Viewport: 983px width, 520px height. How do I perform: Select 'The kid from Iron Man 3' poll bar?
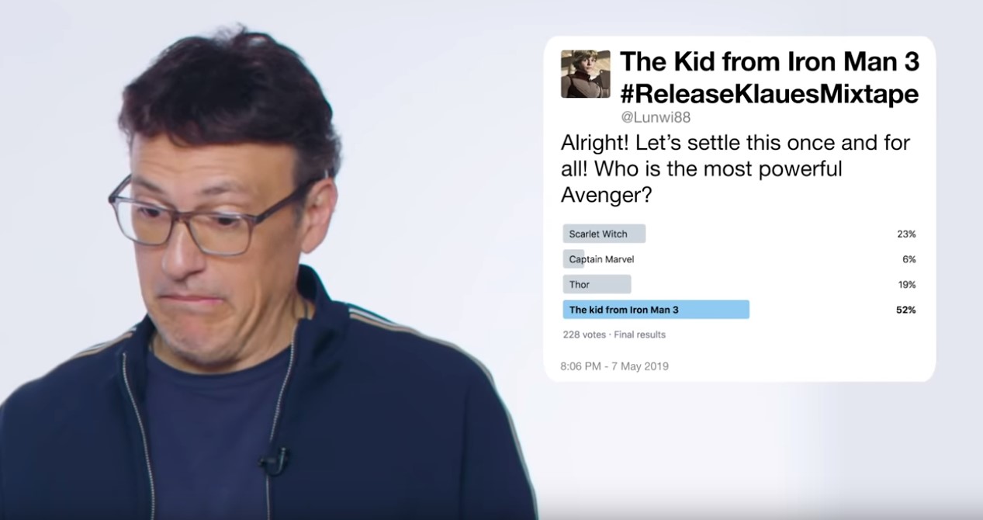tap(656, 310)
